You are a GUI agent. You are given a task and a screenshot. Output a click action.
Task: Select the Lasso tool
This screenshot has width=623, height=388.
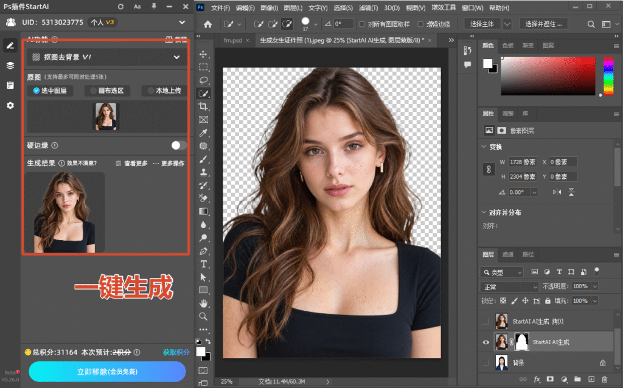tap(203, 80)
